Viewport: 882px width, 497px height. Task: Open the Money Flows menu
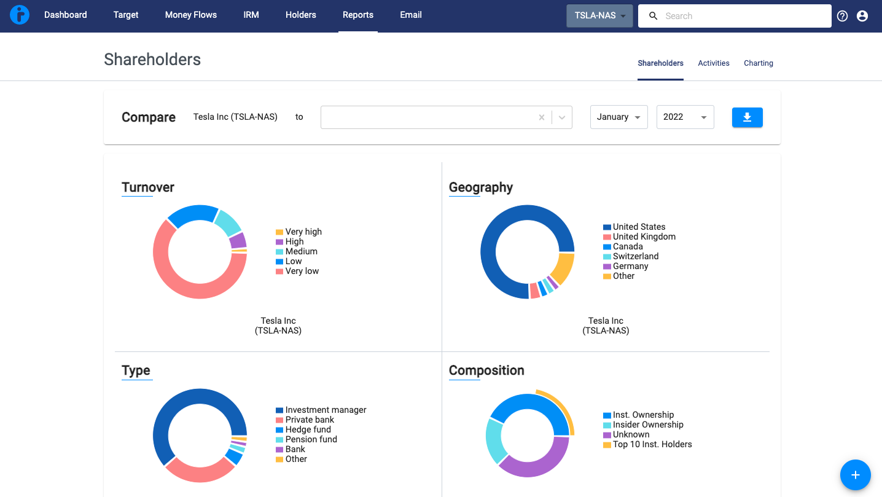pos(191,15)
